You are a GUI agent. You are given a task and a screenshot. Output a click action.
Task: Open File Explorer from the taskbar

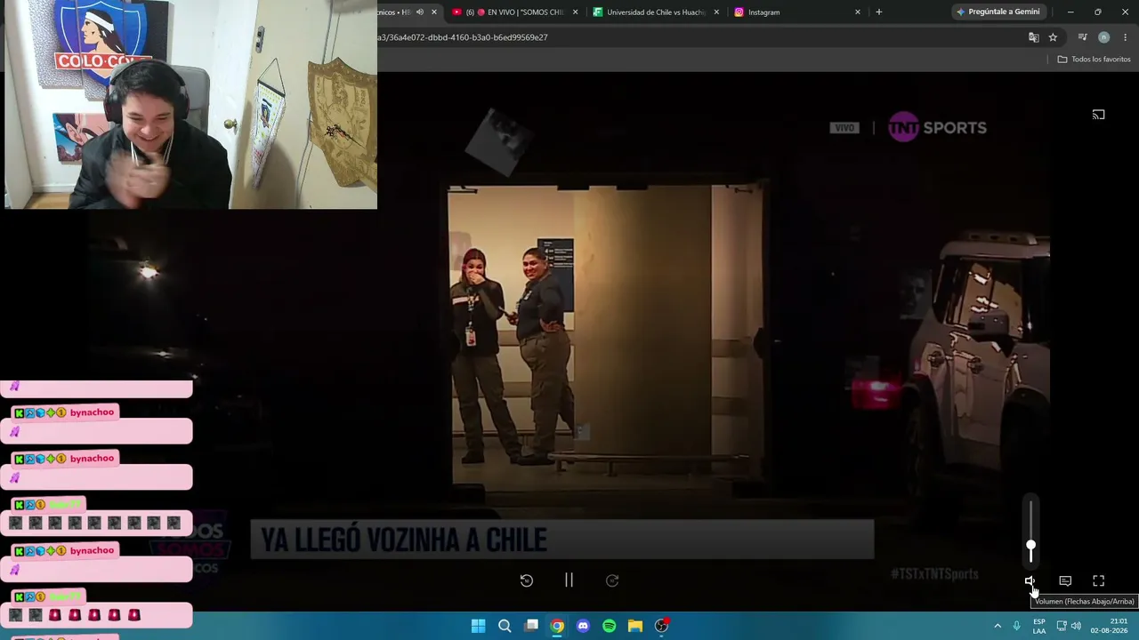click(x=635, y=626)
